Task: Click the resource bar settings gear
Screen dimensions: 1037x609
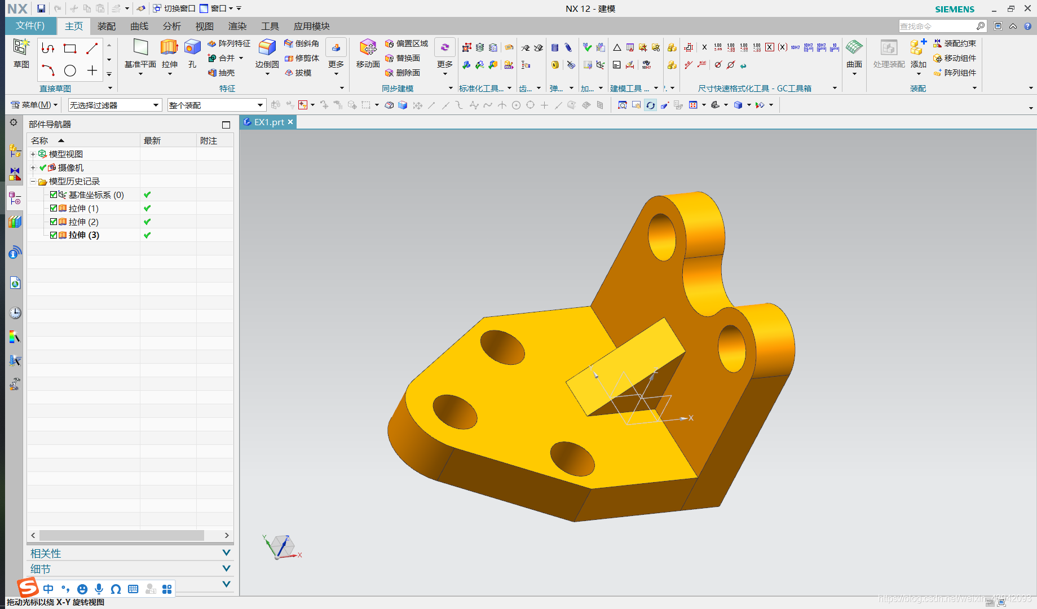Action: [14, 122]
